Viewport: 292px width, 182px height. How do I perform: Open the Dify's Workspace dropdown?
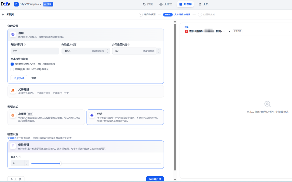coord(30,4)
